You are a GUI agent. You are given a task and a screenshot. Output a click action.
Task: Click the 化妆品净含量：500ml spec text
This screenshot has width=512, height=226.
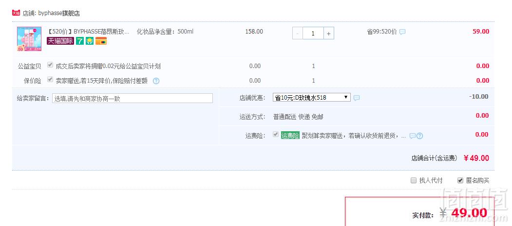(165, 32)
